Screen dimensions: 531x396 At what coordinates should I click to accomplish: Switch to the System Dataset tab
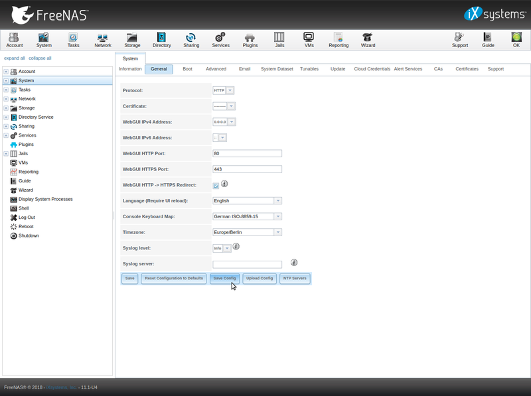[x=277, y=69]
